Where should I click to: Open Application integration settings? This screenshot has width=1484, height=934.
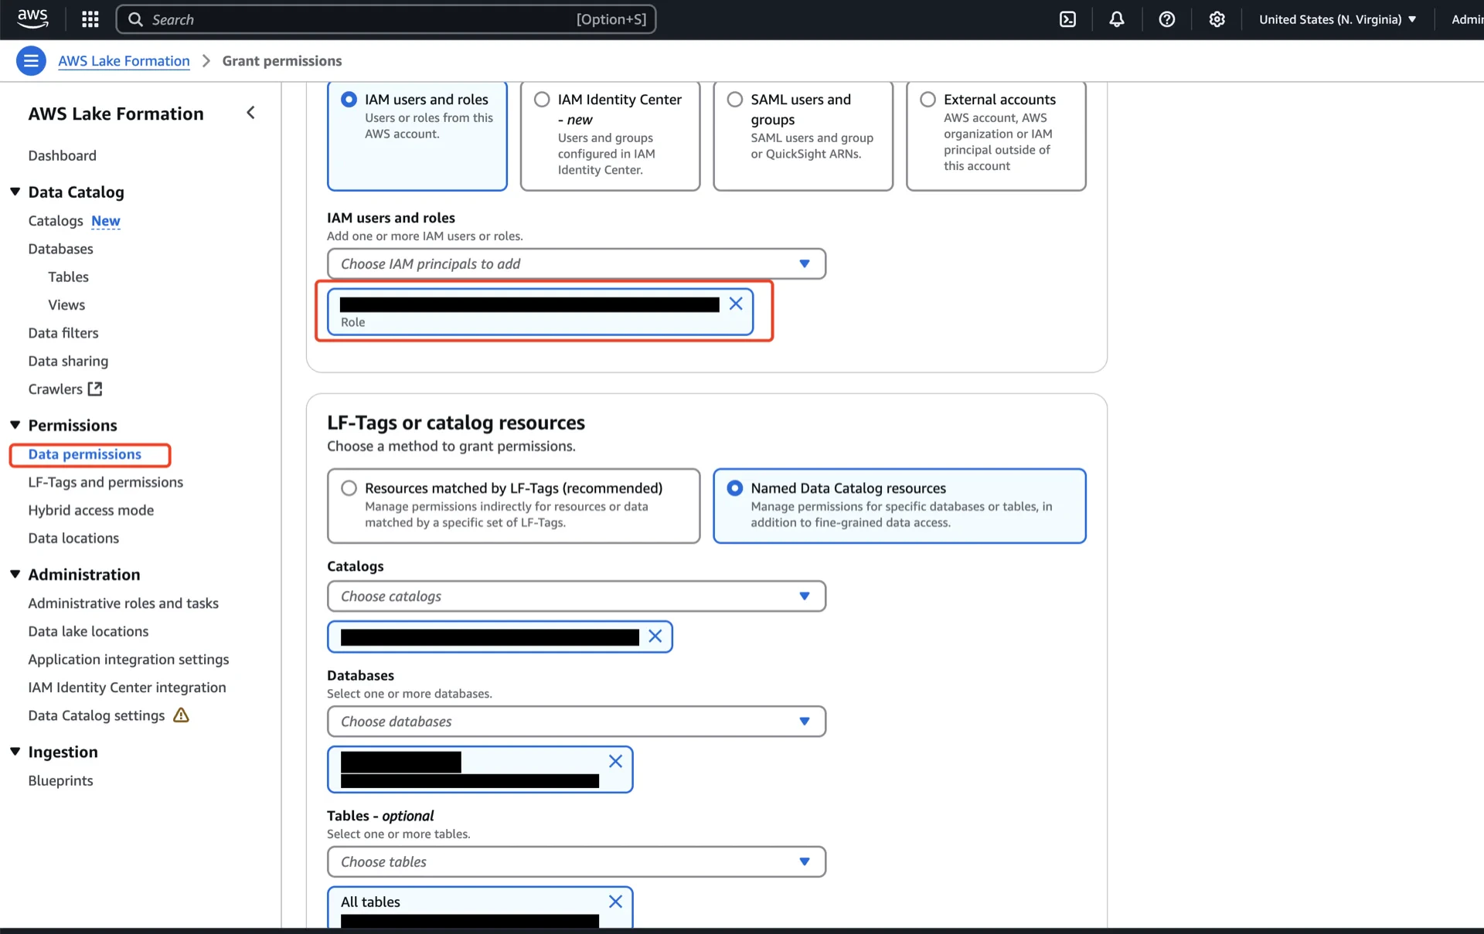click(x=128, y=659)
